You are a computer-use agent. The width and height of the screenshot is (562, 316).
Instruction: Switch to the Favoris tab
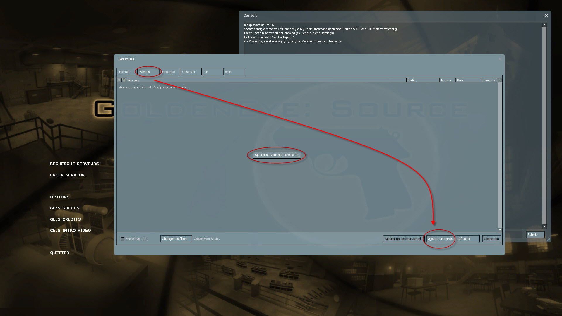tap(148, 72)
